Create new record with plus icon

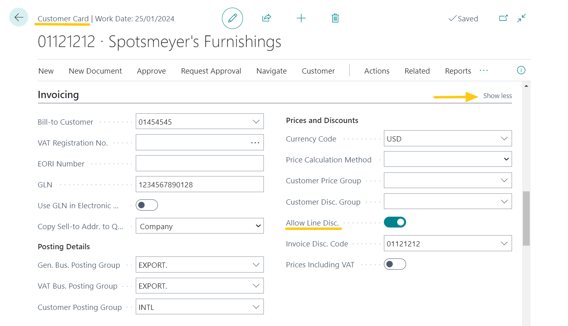(301, 18)
